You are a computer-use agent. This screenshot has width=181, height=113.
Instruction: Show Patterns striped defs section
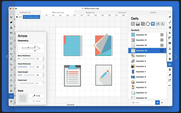click(143, 24)
